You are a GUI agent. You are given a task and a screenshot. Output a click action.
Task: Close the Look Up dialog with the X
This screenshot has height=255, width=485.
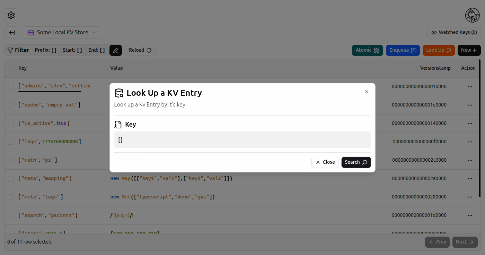coord(367,92)
